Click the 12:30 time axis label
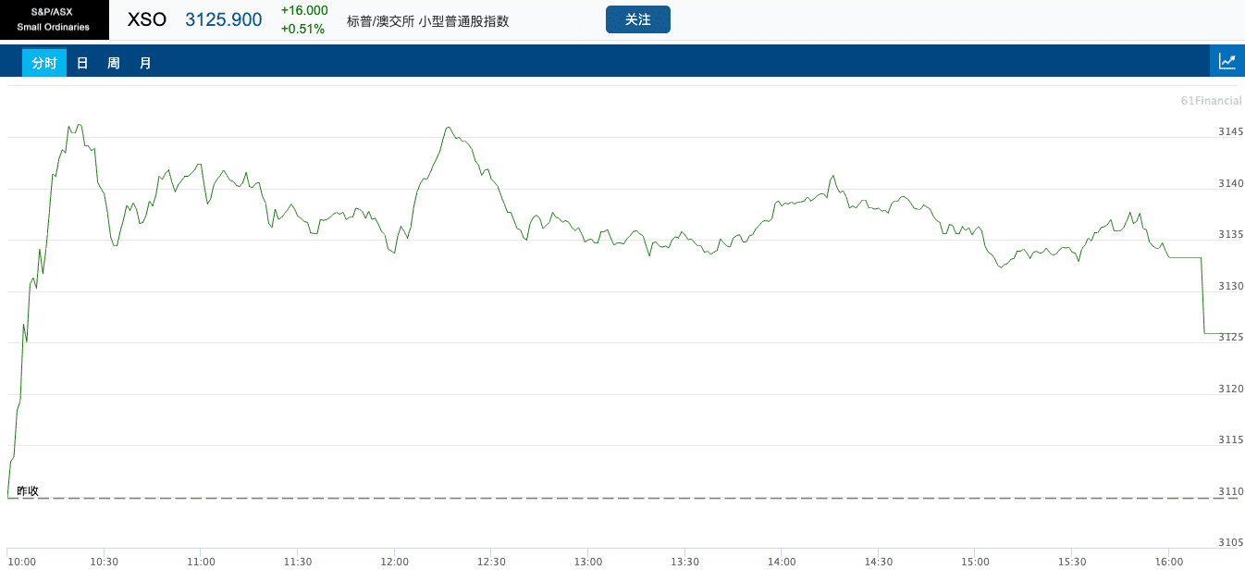The width and height of the screenshot is (1245, 582). [491, 562]
